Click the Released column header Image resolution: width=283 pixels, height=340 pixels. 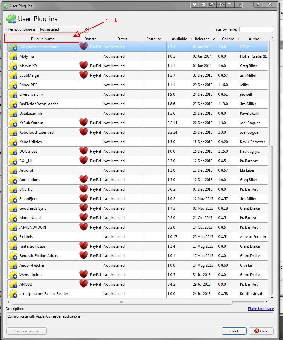point(204,39)
